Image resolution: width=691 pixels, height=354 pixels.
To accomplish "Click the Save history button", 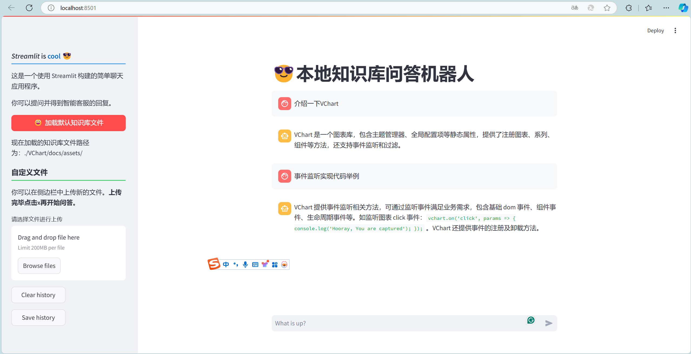I will point(38,318).
